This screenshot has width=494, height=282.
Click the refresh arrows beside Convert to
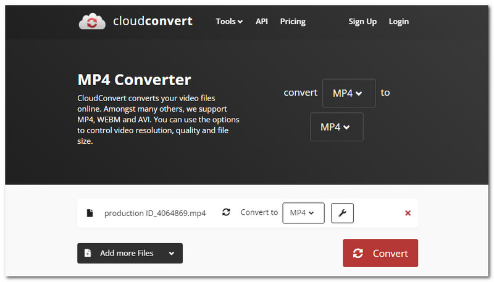pyautogui.click(x=226, y=212)
